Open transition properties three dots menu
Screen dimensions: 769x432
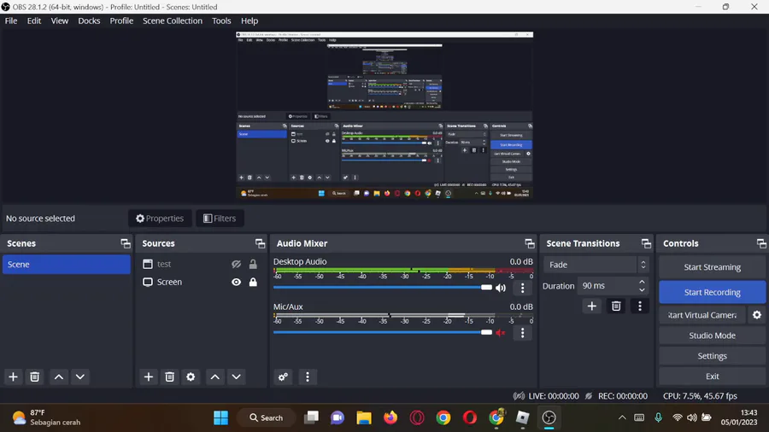point(639,306)
